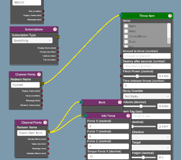Click Hydrate node Value (number) output port

42,96
